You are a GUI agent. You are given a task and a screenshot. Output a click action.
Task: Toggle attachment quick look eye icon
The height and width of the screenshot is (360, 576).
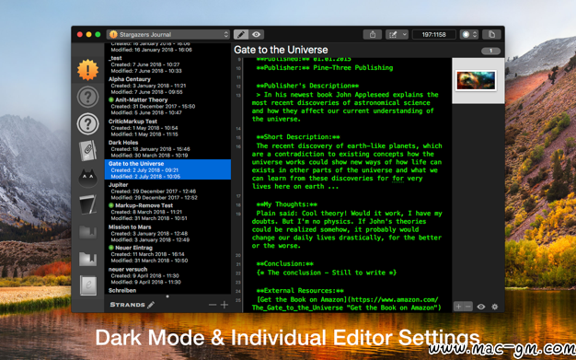[481, 307]
